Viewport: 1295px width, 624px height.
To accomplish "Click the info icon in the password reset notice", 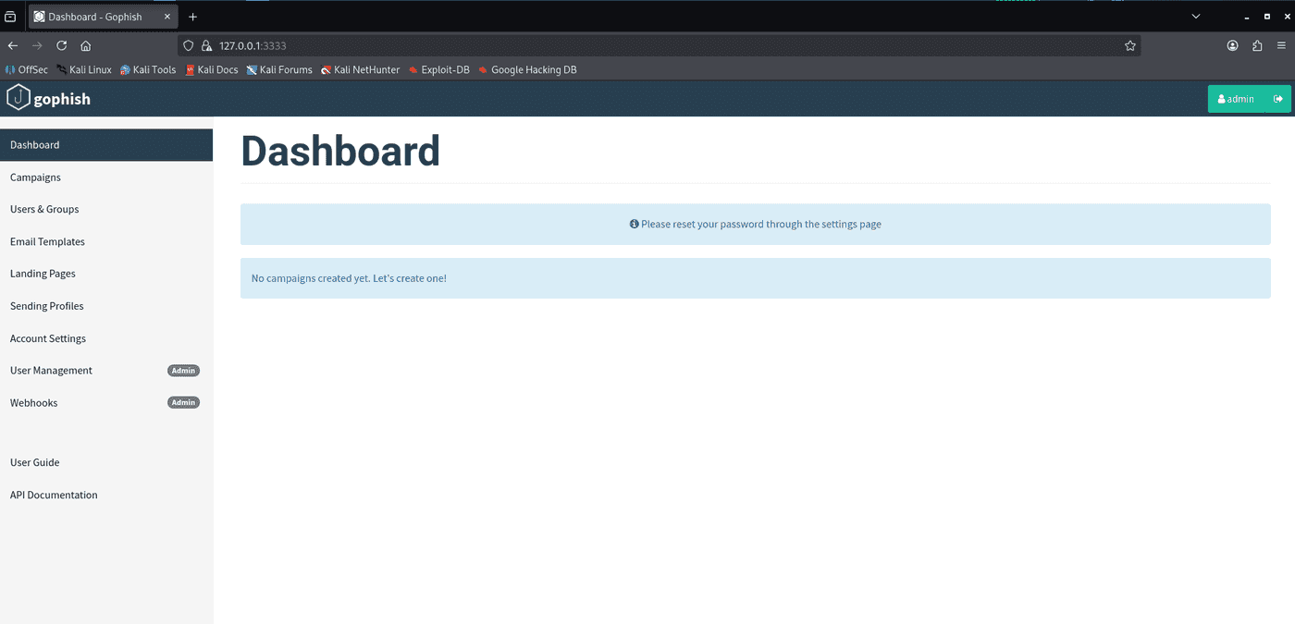I will click(x=635, y=224).
